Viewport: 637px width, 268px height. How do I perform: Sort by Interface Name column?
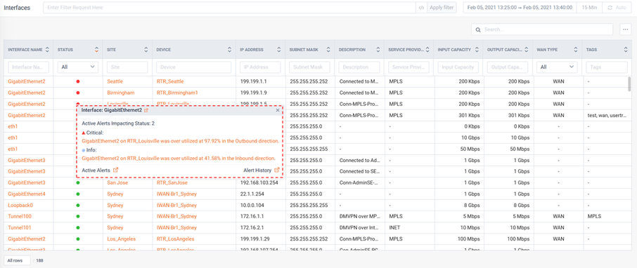tap(47, 50)
